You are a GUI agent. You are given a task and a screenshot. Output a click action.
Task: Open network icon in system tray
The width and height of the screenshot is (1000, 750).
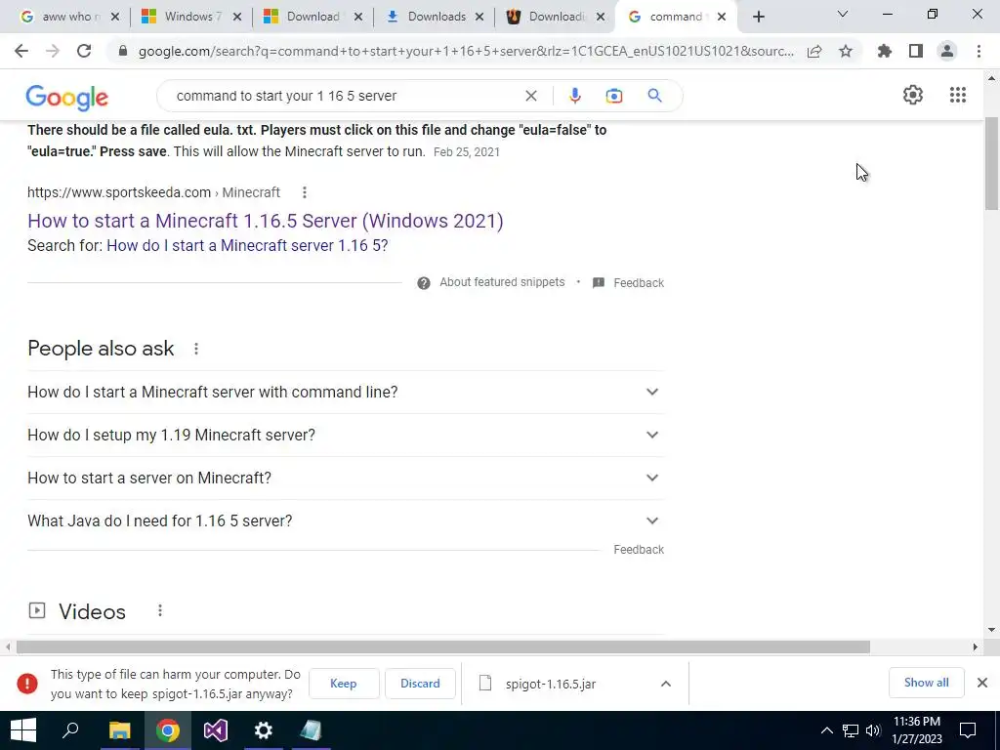point(851,730)
